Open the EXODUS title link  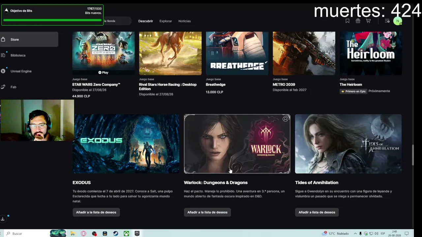[x=81, y=182]
